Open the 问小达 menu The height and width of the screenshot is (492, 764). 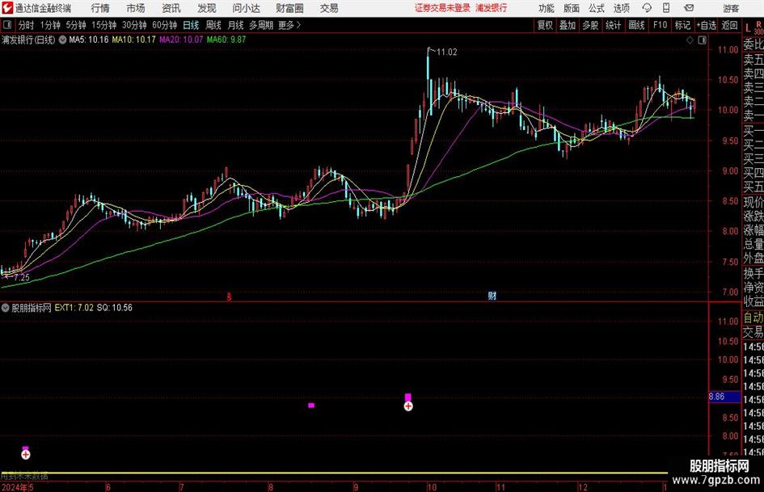point(246,8)
